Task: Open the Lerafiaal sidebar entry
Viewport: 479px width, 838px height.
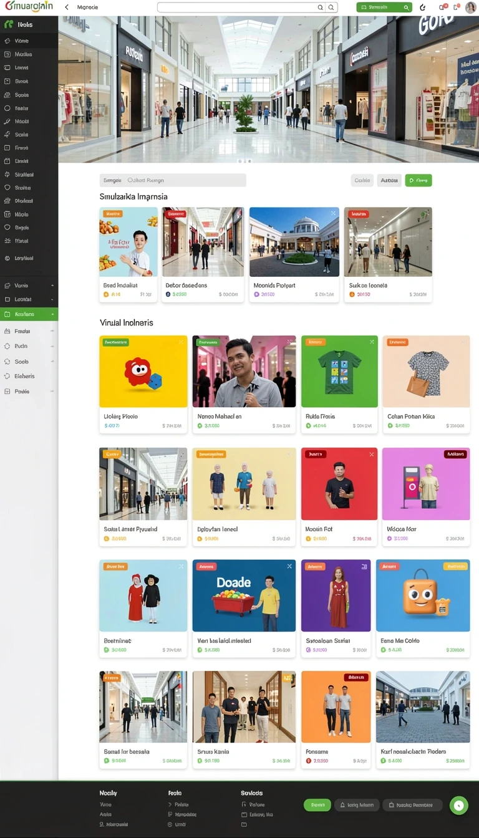Action: 29,258
